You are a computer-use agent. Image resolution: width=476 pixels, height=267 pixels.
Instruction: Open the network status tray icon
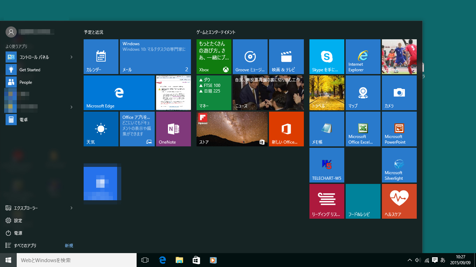pos(427,260)
